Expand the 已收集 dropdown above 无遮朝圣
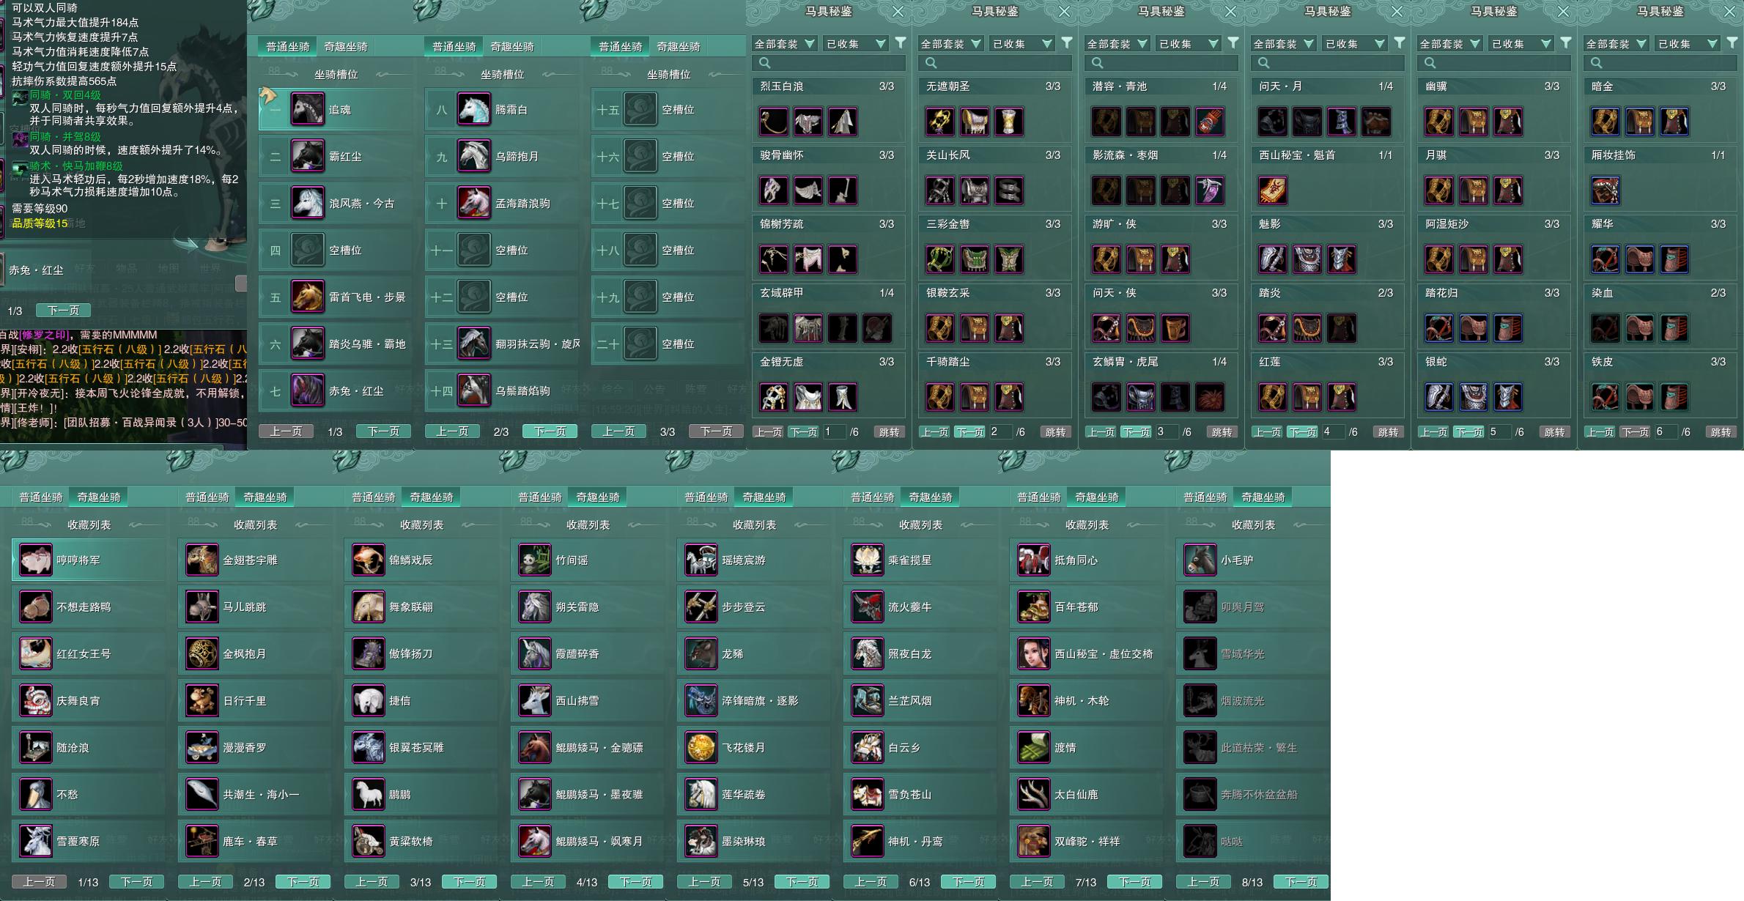This screenshot has height=901, width=1744. [x=1022, y=44]
